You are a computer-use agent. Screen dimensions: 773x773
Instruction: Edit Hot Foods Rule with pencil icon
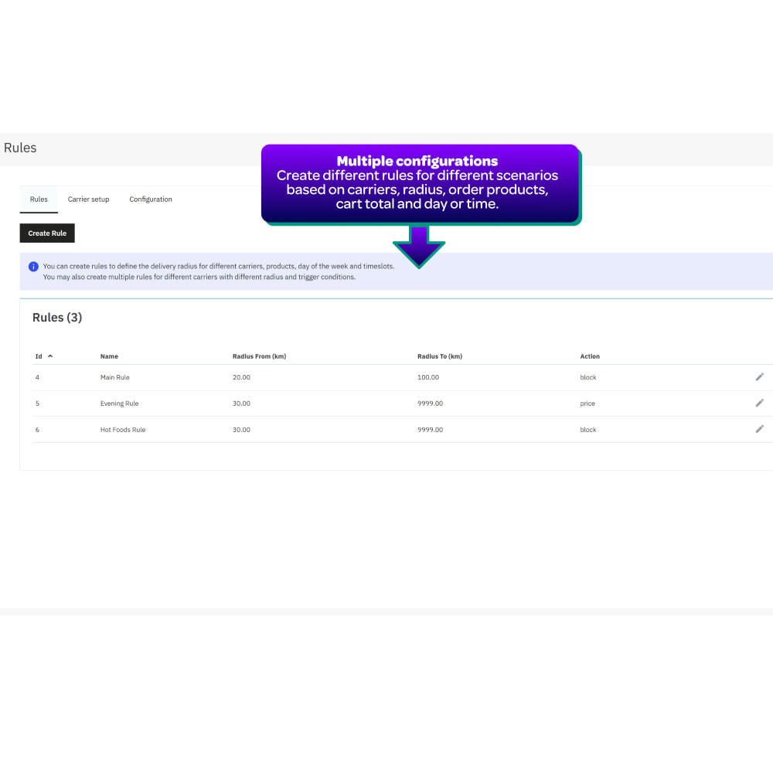coord(759,429)
